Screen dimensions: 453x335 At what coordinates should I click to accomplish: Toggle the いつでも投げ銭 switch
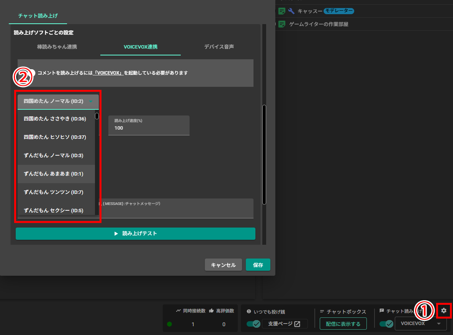[x=253, y=324]
